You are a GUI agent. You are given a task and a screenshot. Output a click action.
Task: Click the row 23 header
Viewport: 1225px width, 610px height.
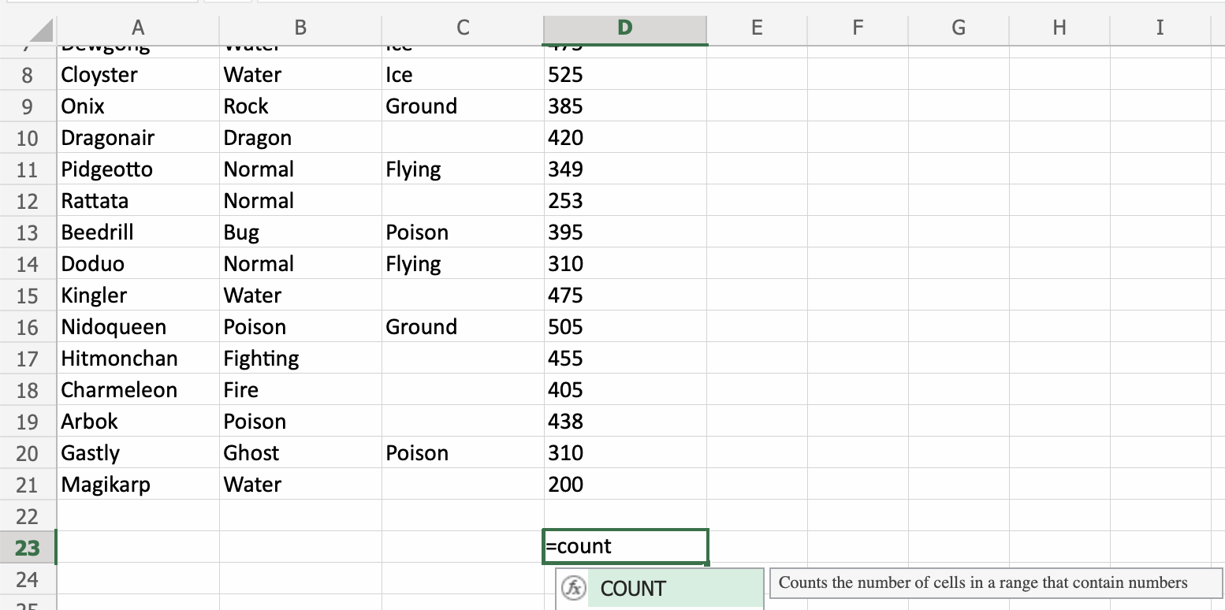[x=28, y=548]
